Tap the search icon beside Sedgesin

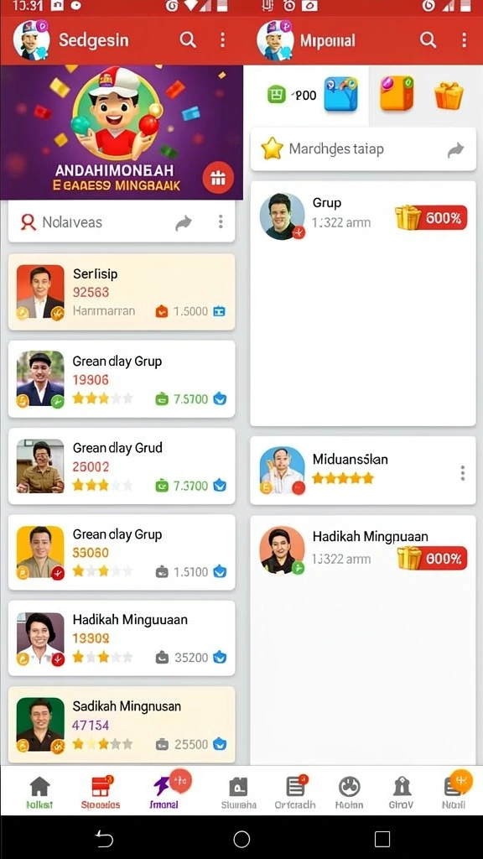pos(188,40)
